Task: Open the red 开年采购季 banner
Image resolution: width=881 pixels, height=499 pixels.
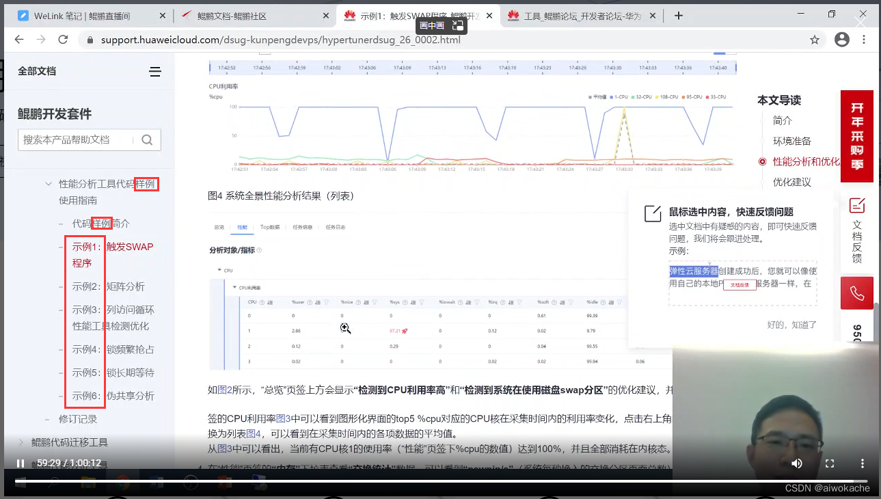Action: tap(857, 136)
